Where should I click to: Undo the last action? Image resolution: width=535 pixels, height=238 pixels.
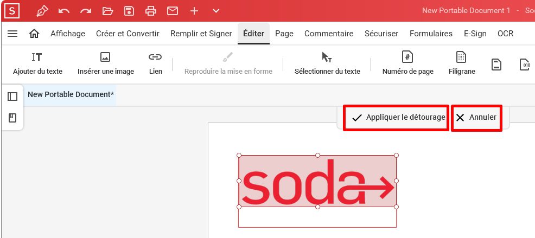64,11
